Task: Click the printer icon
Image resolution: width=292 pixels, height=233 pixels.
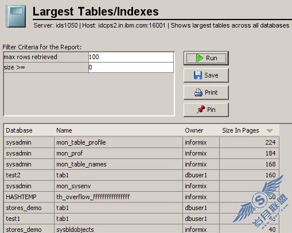Action: (198, 92)
